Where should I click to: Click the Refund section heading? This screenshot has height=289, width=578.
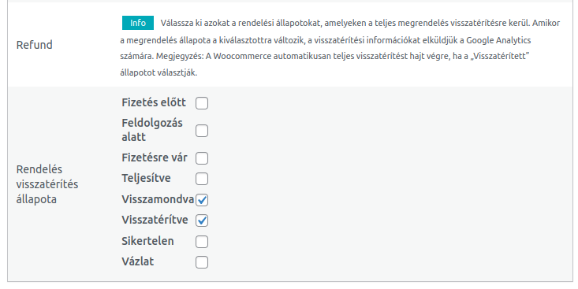coord(34,45)
